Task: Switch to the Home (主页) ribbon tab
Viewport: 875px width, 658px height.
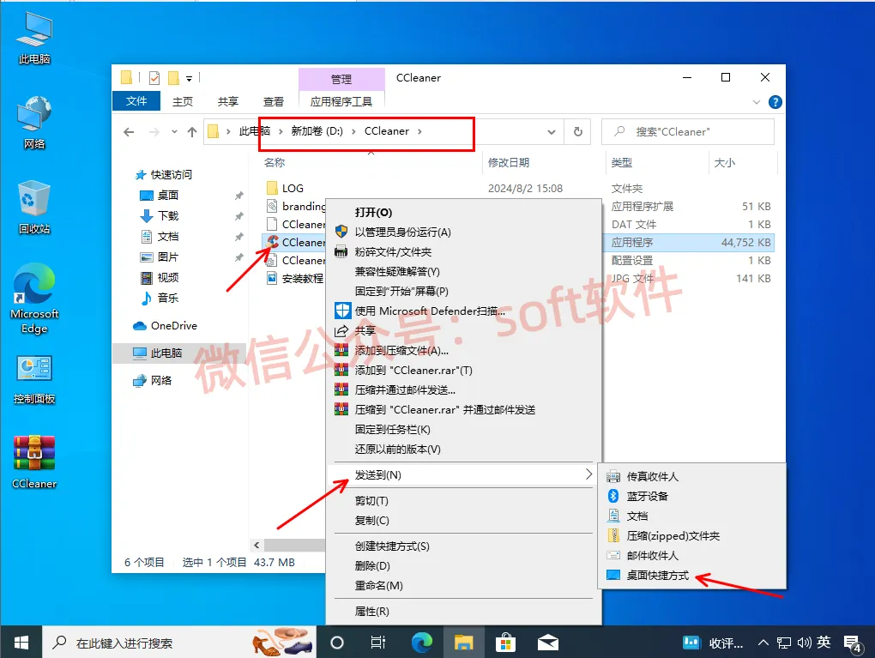Action: coord(183,101)
